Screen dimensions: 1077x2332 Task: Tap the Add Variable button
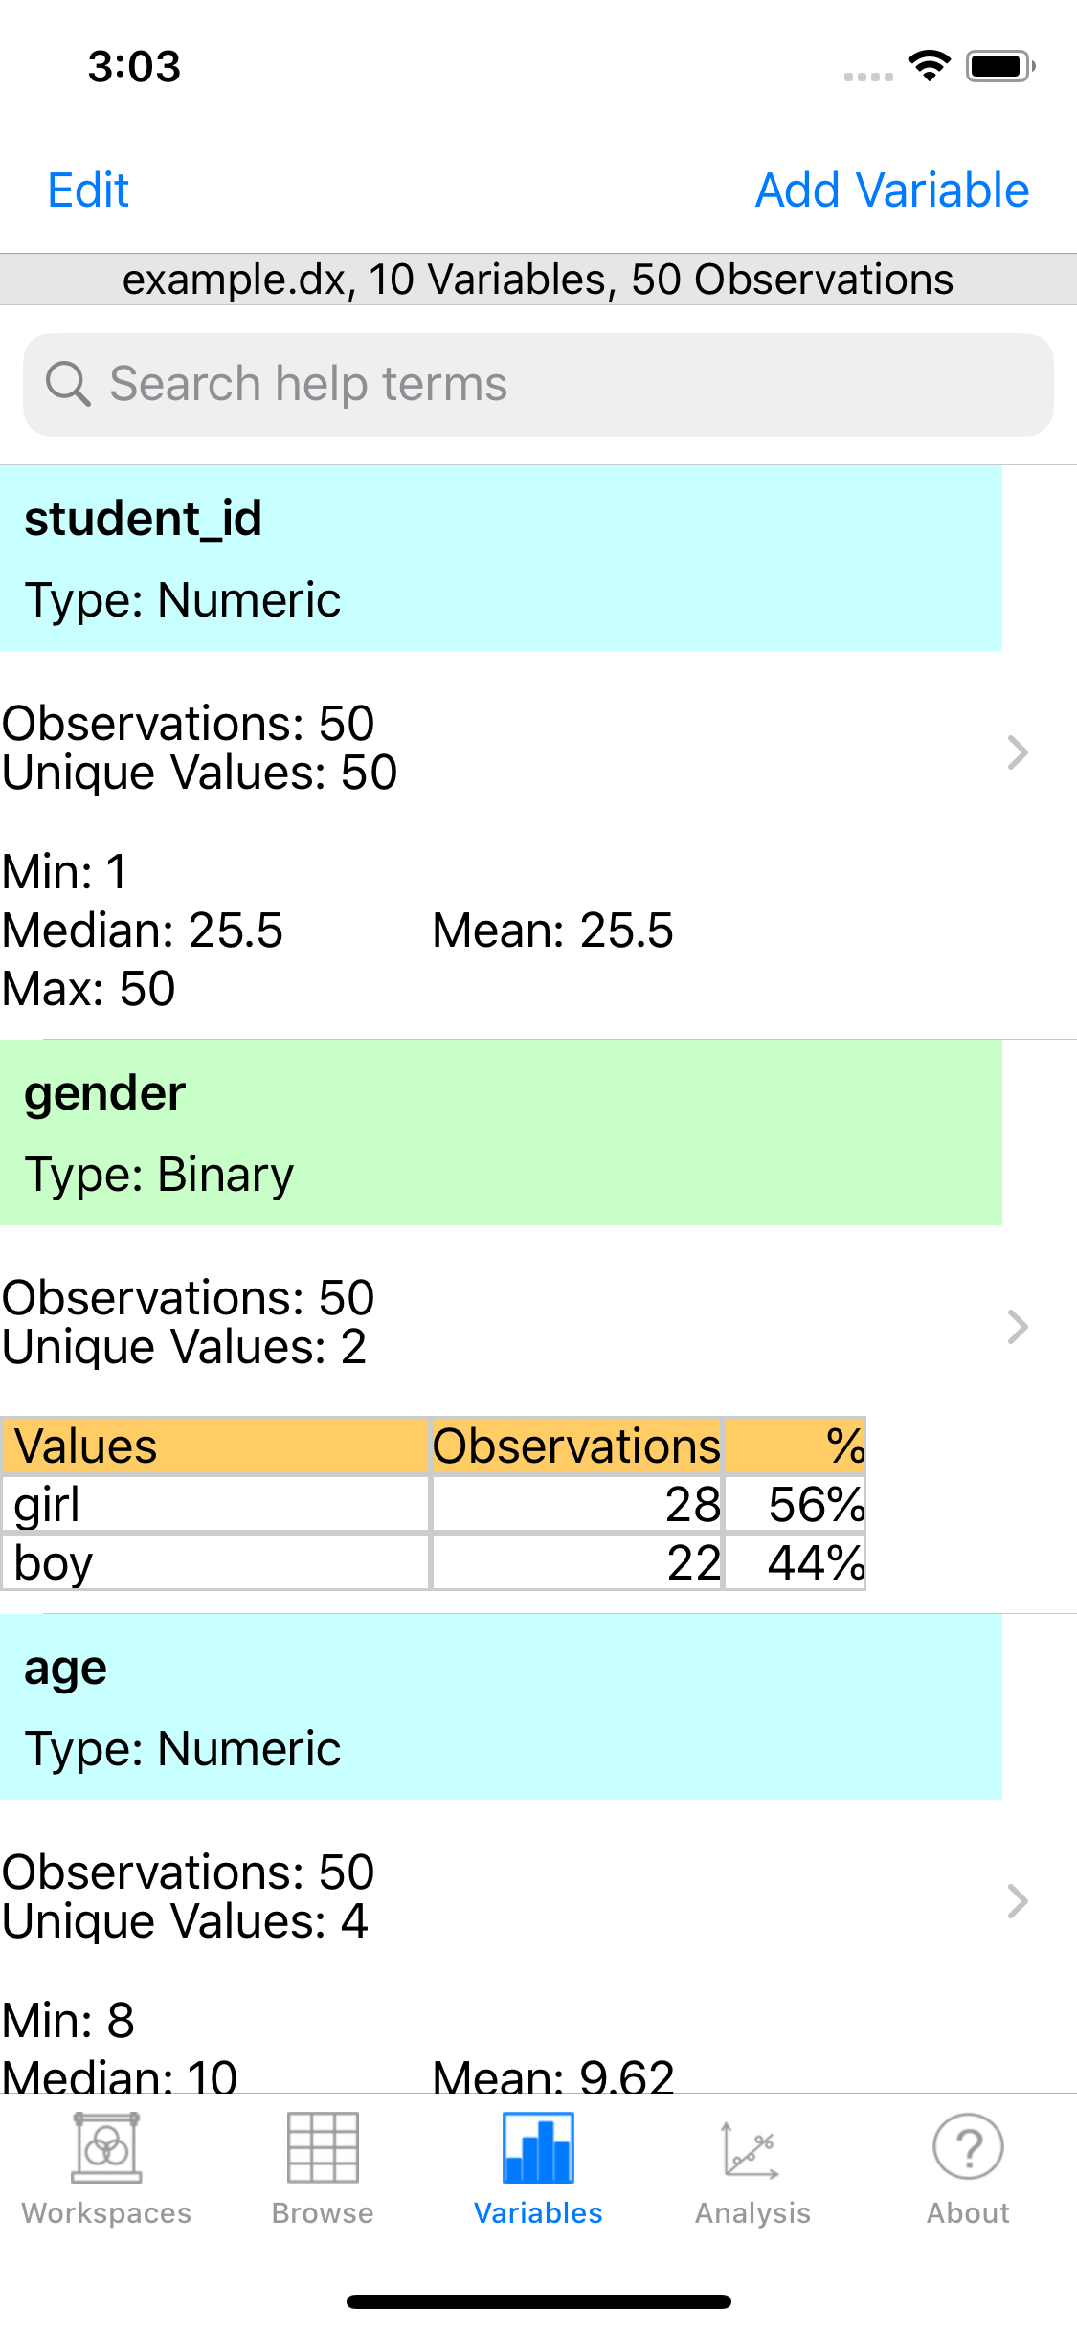pos(892,191)
